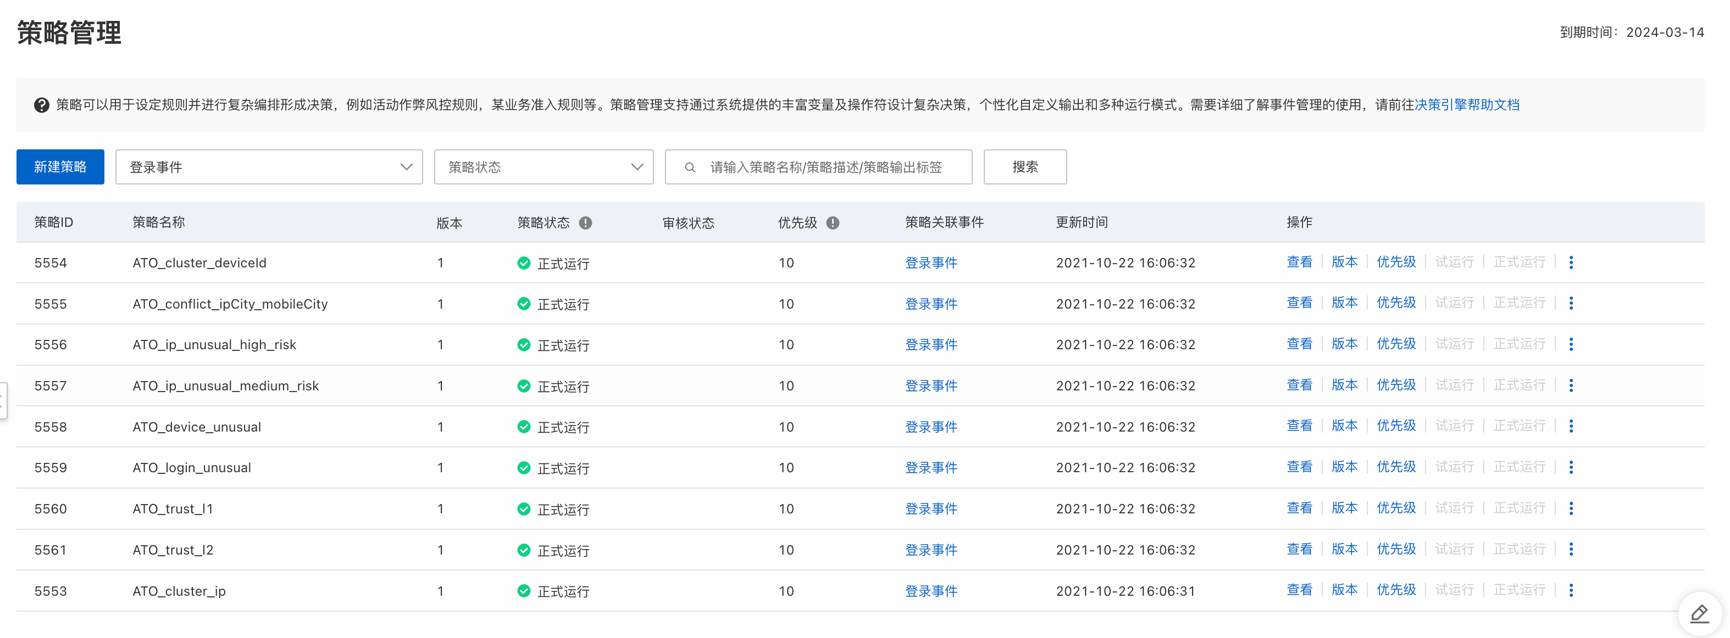
Task: Click 正式运行 status in row 5559
Action: 563,468
